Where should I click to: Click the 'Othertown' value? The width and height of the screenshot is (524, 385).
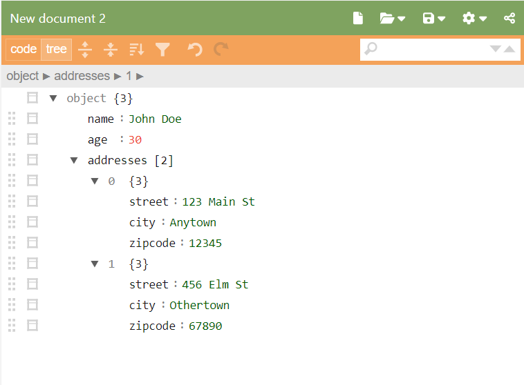tap(200, 305)
